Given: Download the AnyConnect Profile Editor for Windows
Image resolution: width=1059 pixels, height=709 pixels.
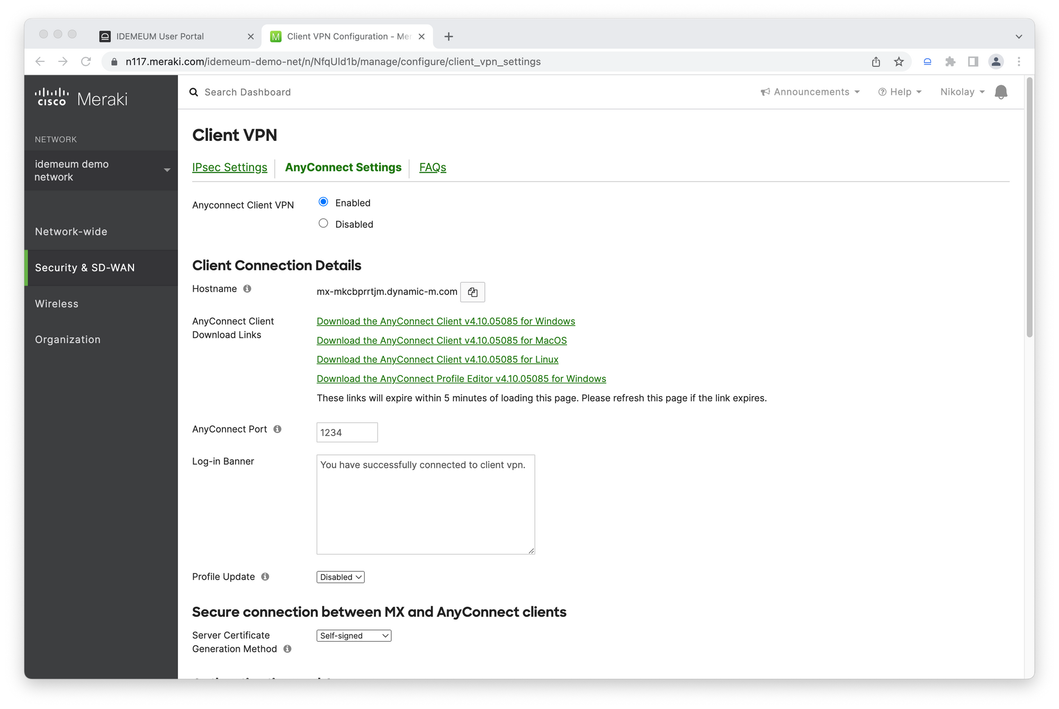Looking at the screenshot, I should [x=461, y=379].
